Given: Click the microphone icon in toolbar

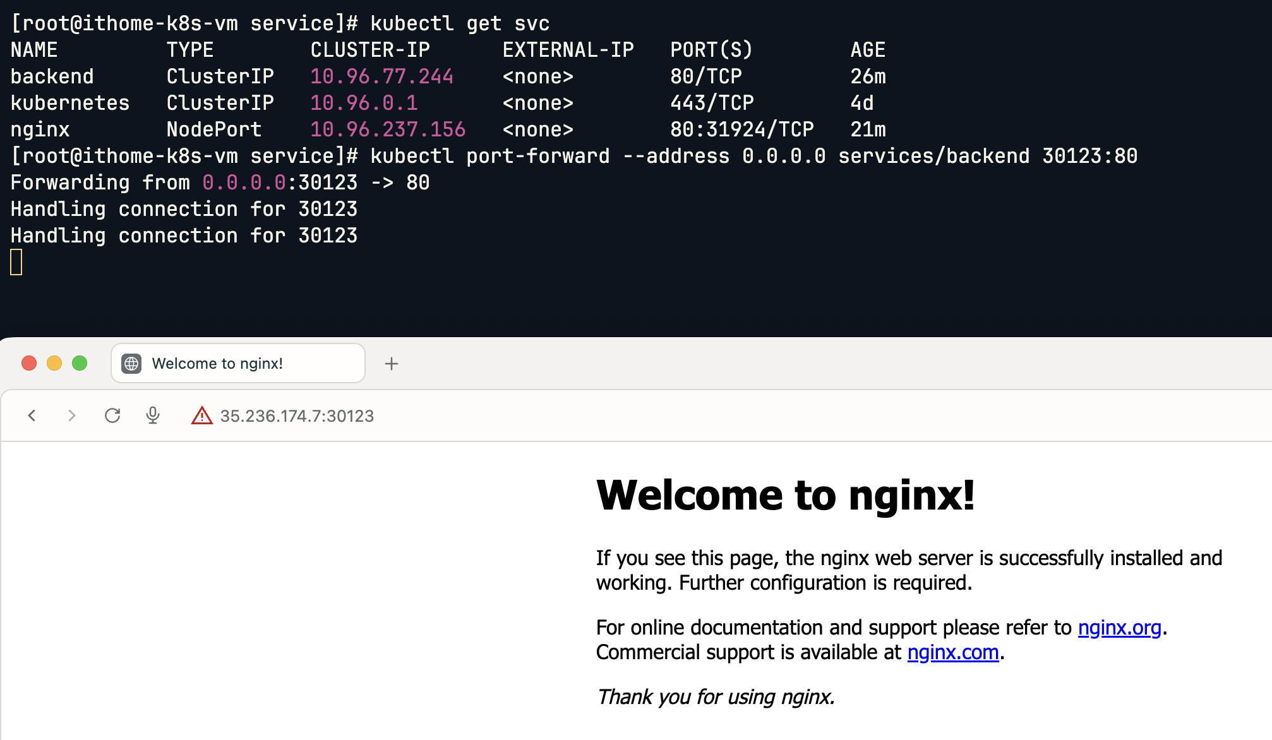Looking at the screenshot, I should pyautogui.click(x=153, y=415).
